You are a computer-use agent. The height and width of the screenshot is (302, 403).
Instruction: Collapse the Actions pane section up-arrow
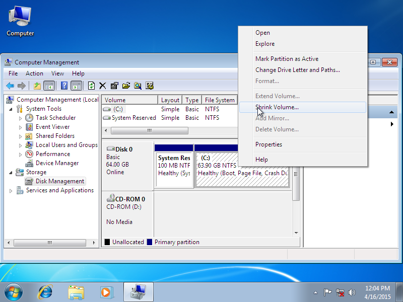click(x=391, y=112)
